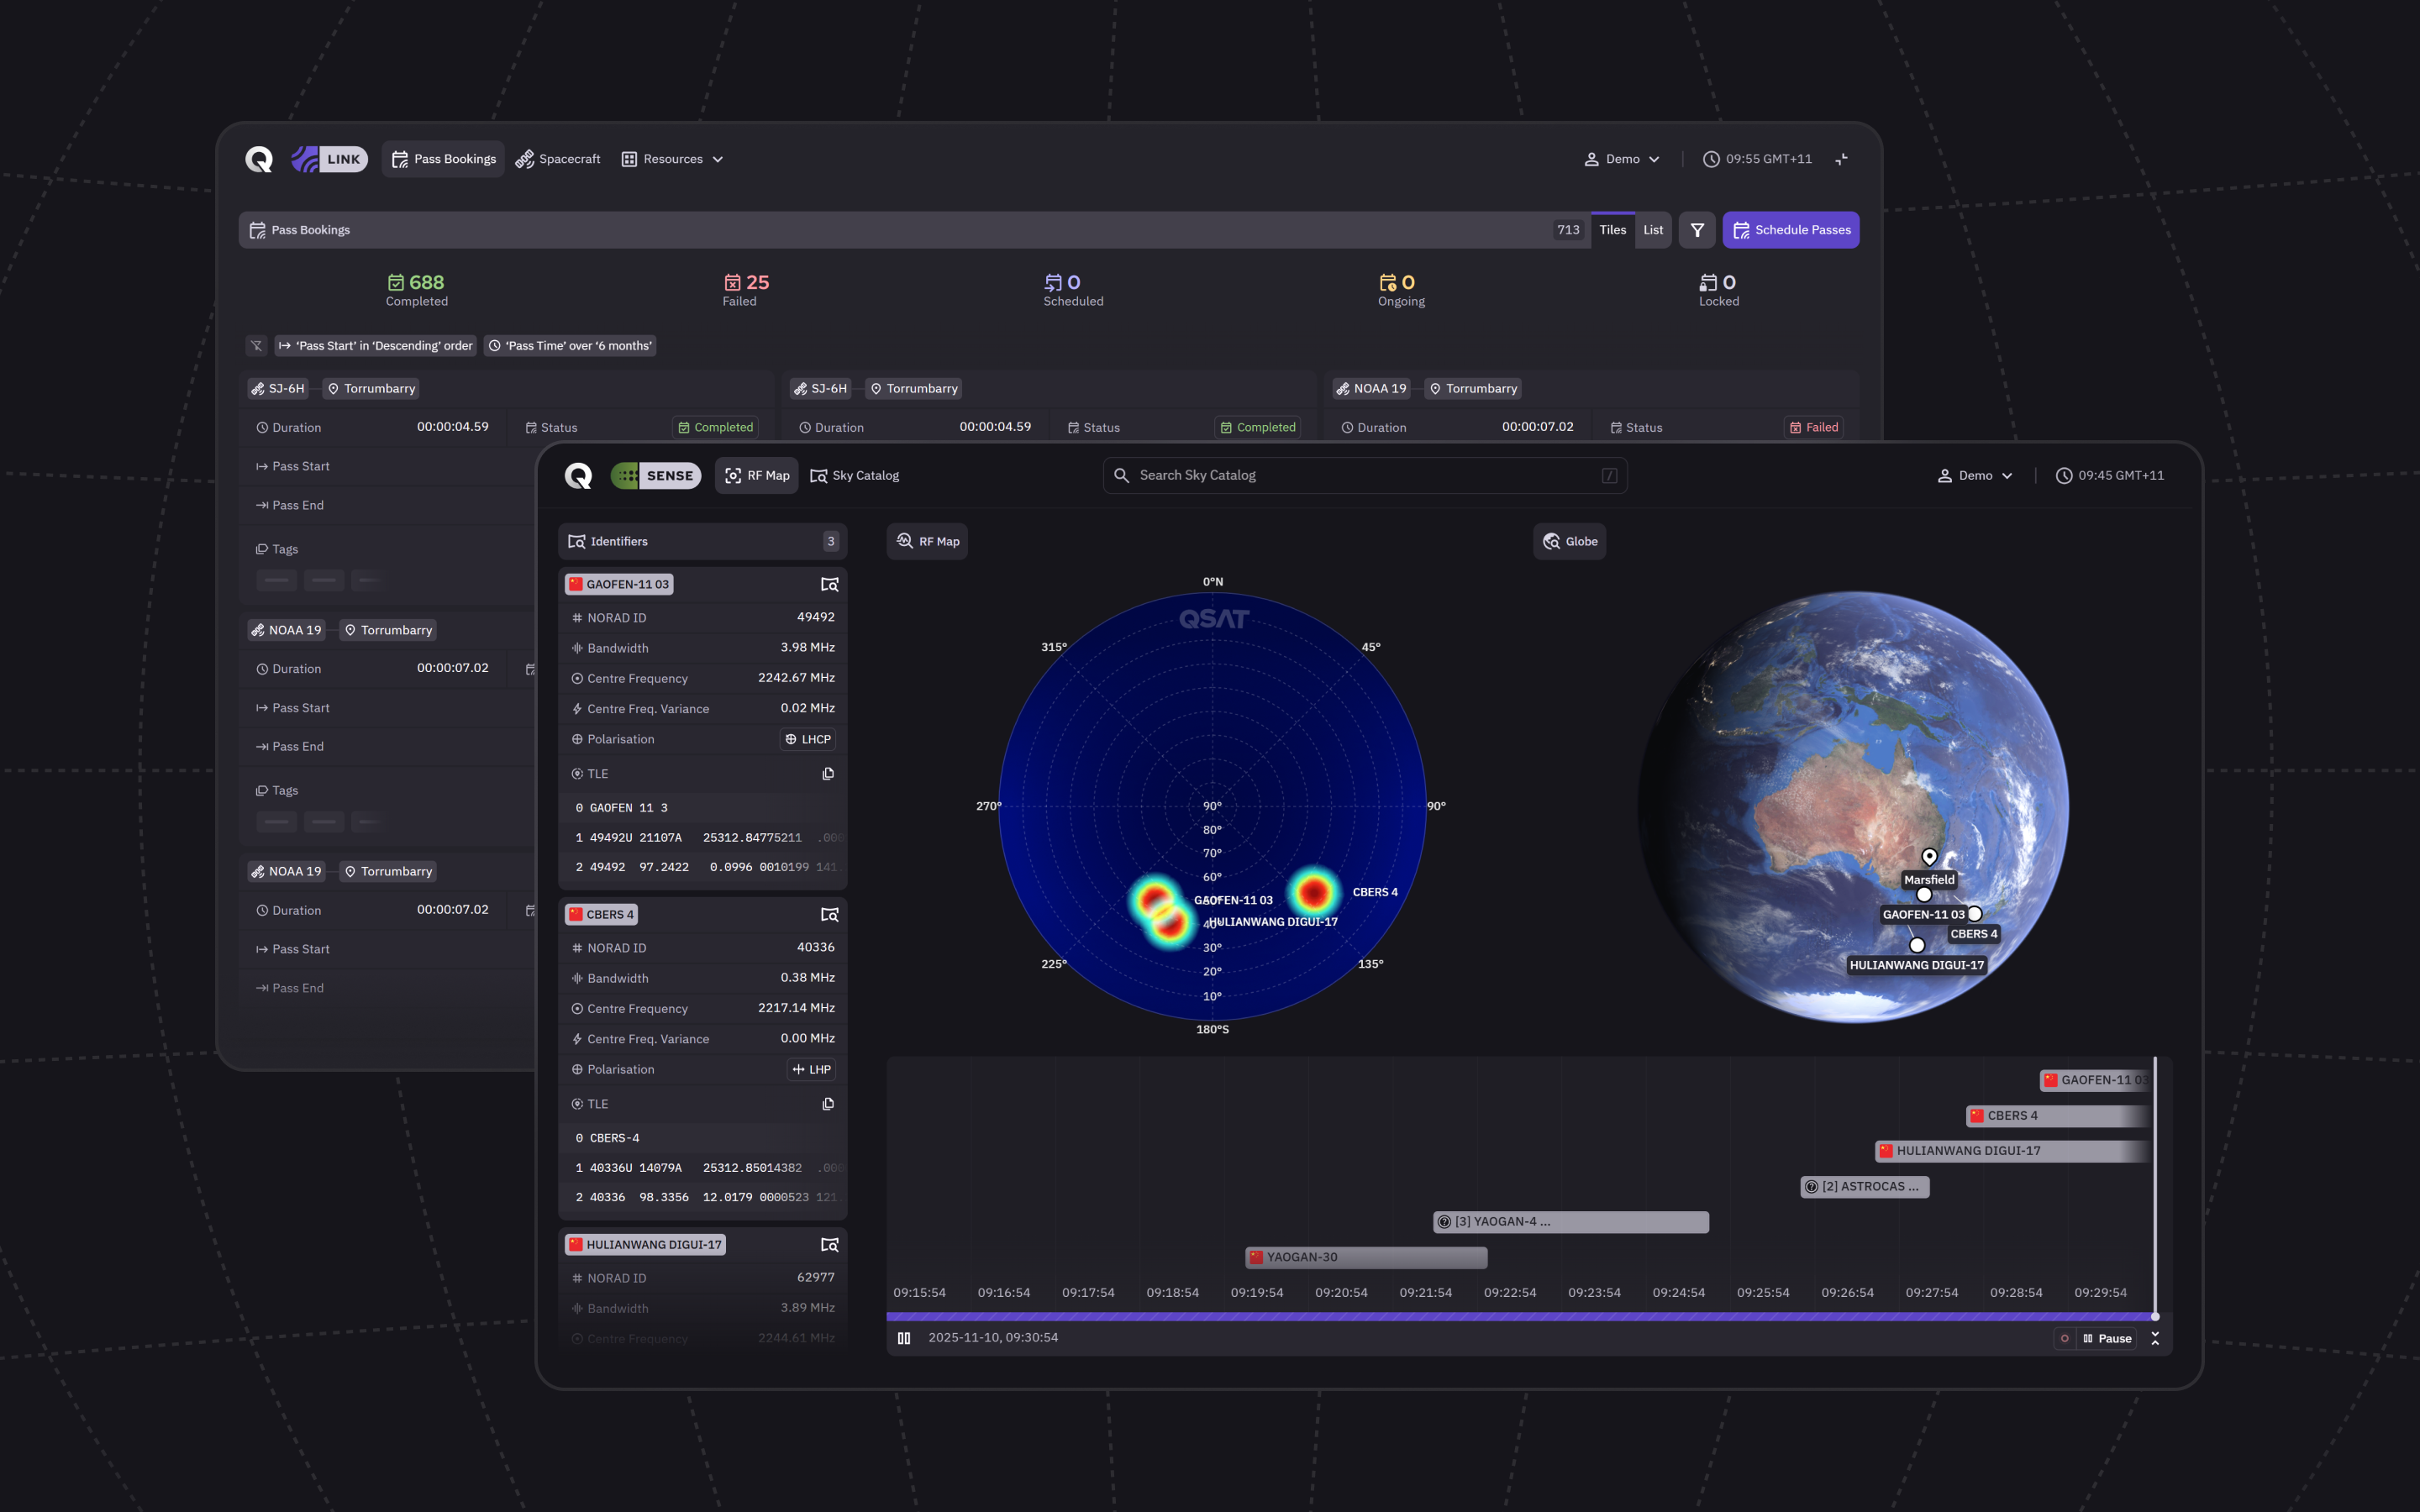Image resolution: width=2420 pixels, height=1512 pixels.
Task: Clear filters using the crossed funnel icon
Action: click(256, 346)
